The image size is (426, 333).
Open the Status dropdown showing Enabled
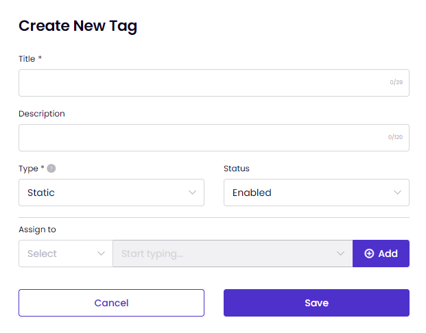coord(316,193)
